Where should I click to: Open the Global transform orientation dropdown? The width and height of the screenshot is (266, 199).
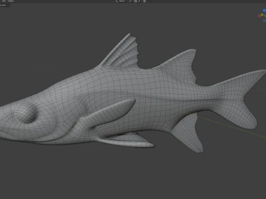[121, 1]
